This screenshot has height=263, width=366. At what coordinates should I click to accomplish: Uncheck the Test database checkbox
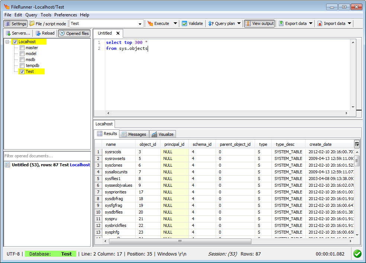(x=22, y=72)
